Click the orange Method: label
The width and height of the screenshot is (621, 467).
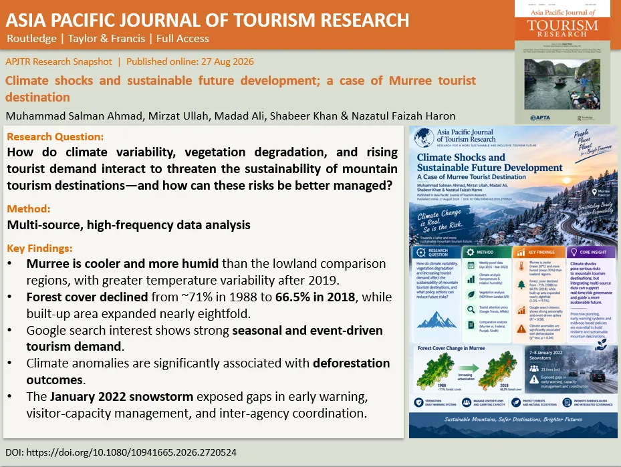29,209
